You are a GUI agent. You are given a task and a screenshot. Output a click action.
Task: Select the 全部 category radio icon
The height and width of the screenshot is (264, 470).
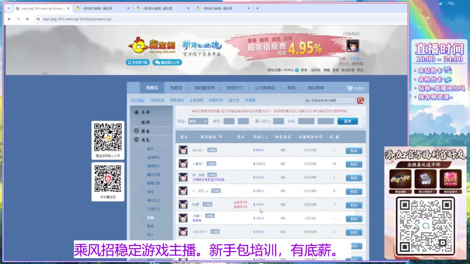(137, 112)
